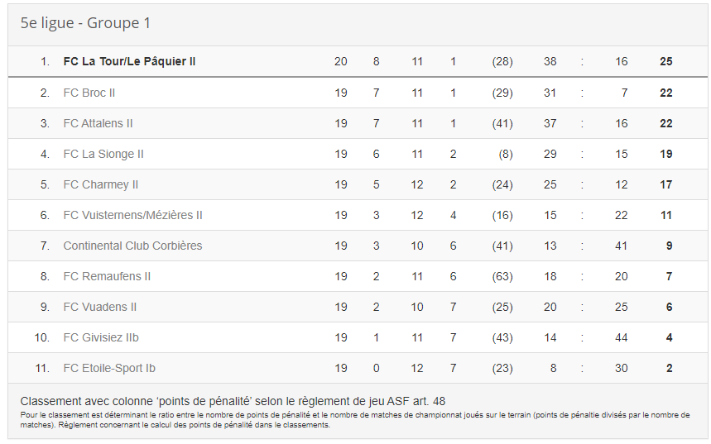Select Continental Club Corbières team link

[x=132, y=246]
